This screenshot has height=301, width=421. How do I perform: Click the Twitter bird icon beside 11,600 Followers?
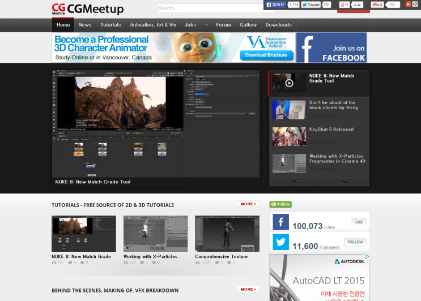tap(280, 242)
